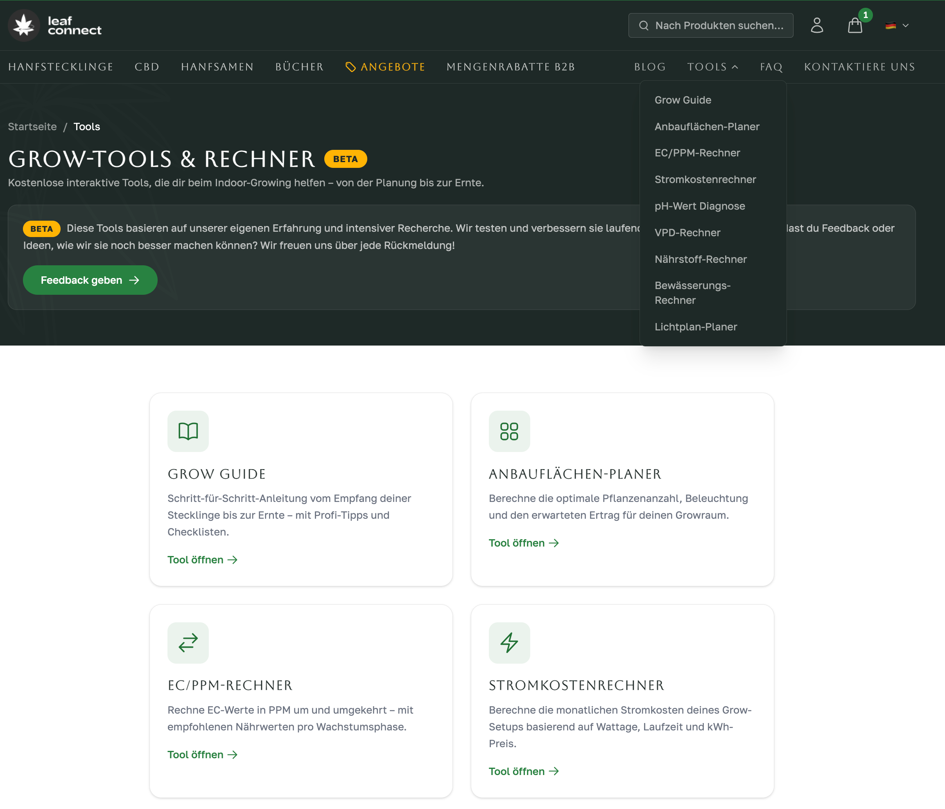Screen dimensions: 945x809
Task: Click the Anbauflächen-Planer grid icon
Action: coord(509,431)
